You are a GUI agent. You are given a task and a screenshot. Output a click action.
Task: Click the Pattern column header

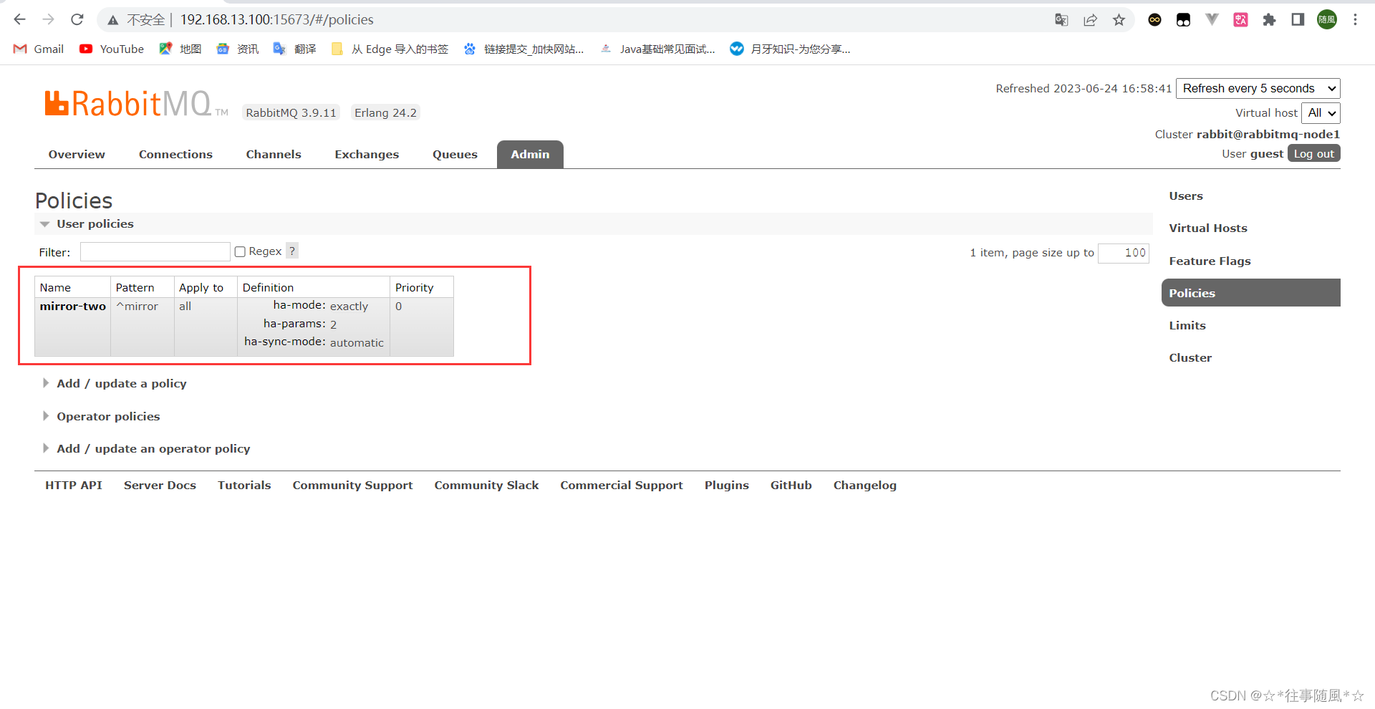click(142, 286)
